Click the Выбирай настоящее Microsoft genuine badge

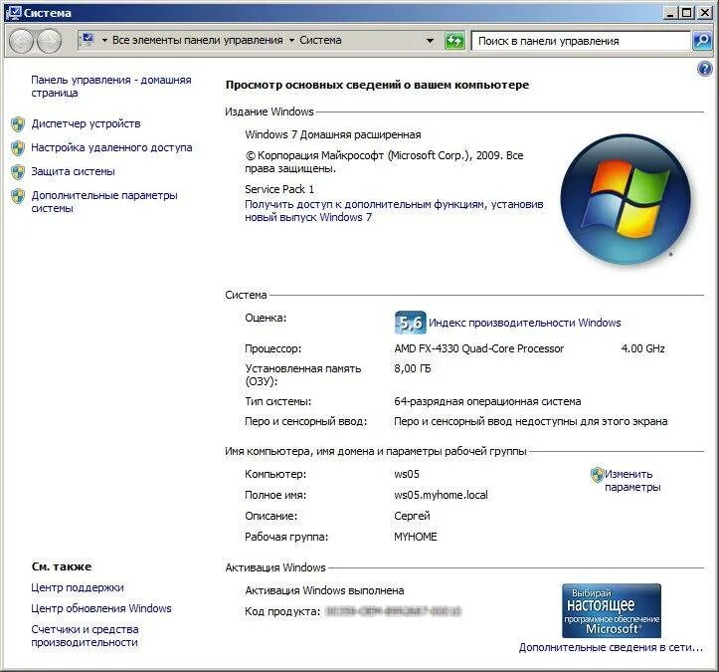(612, 610)
